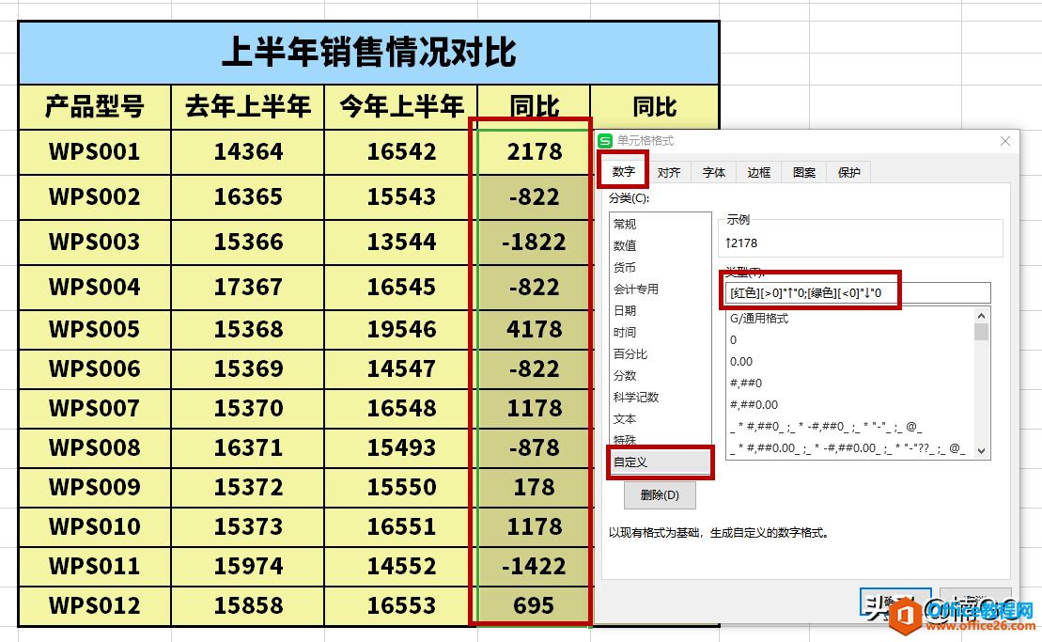1042x642 pixels.
Task: Select 常规 category
Action: (x=660, y=224)
